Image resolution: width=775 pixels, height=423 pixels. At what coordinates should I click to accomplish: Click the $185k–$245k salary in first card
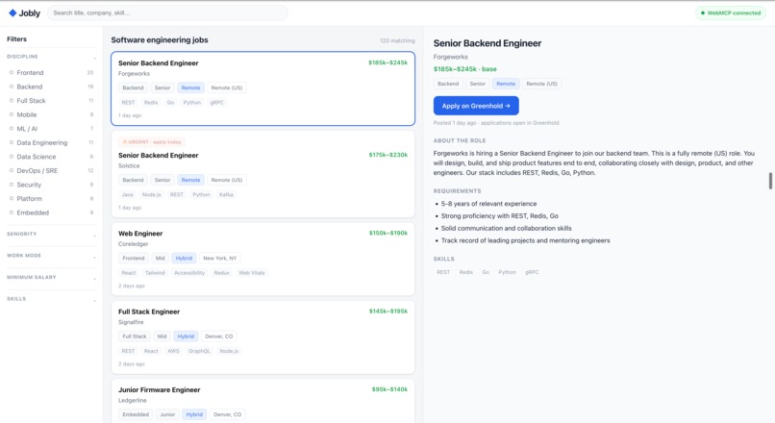[388, 62]
